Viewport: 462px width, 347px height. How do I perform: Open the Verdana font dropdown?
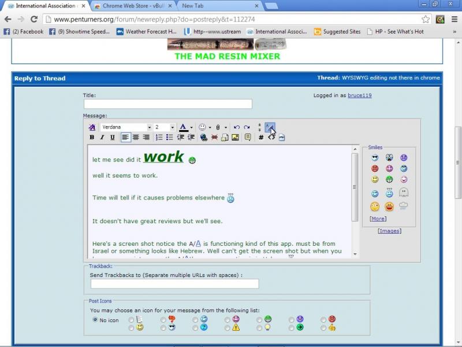149,127
